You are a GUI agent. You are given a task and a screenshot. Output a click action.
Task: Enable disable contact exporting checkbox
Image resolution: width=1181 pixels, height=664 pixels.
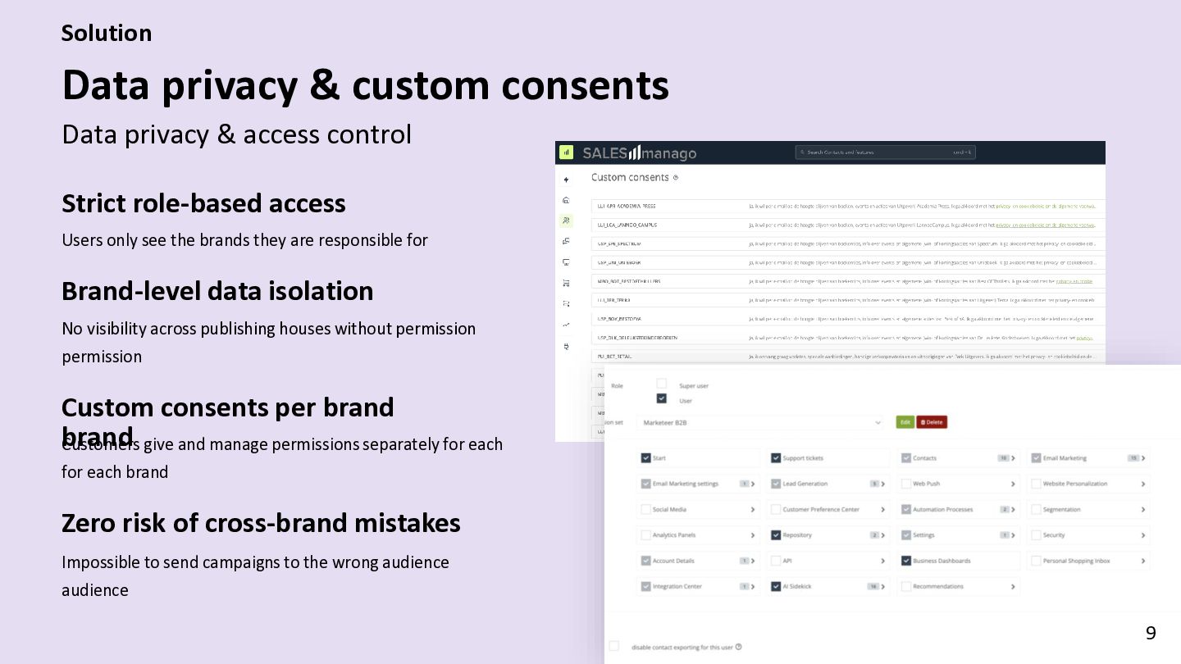(x=613, y=647)
